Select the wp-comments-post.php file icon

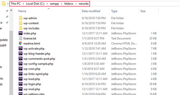pos(21,59)
